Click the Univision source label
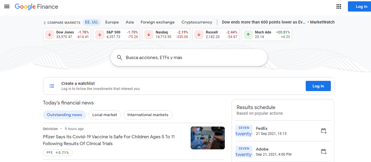 pos(50,129)
